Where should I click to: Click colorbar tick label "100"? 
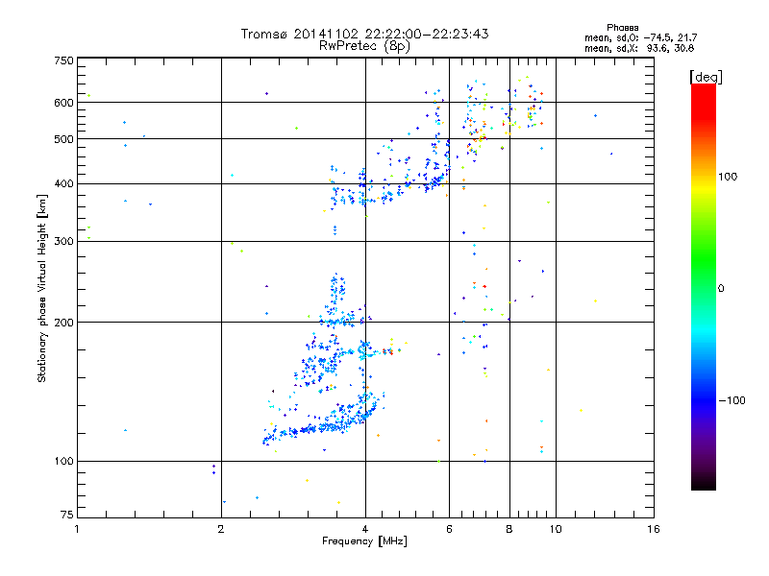coord(728,177)
